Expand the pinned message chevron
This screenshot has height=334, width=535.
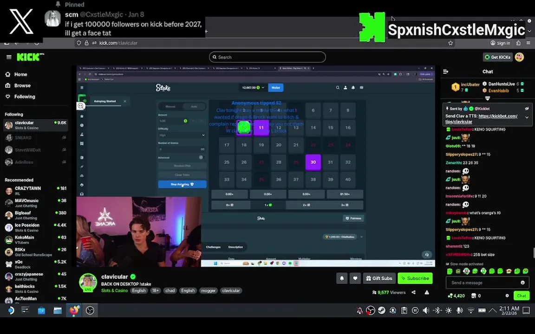[x=527, y=117]
